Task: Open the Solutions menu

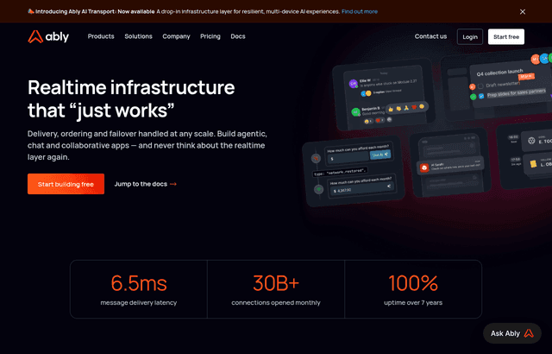Action: (x=138, y=36)
